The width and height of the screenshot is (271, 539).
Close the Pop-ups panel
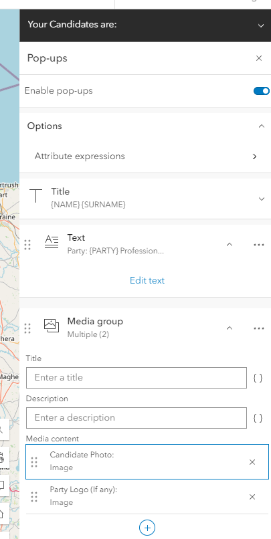(259, 58)
